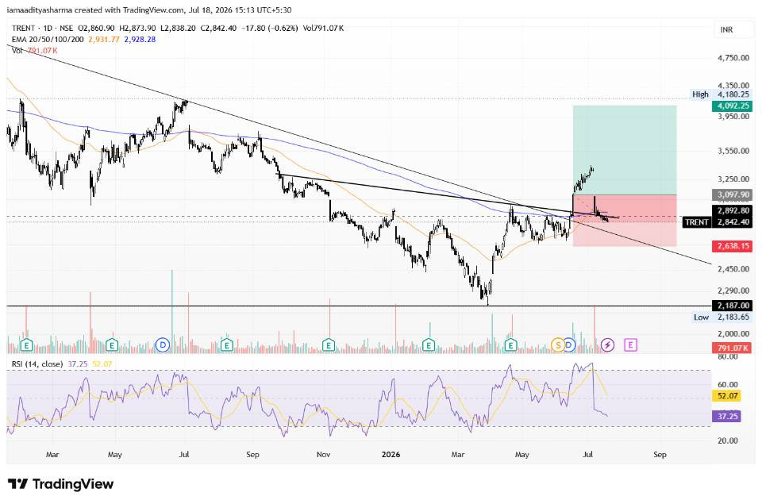The image size is (762, 504).
Task: Click the change value −17.80 (−0.62%)
Action: [270, 29]
